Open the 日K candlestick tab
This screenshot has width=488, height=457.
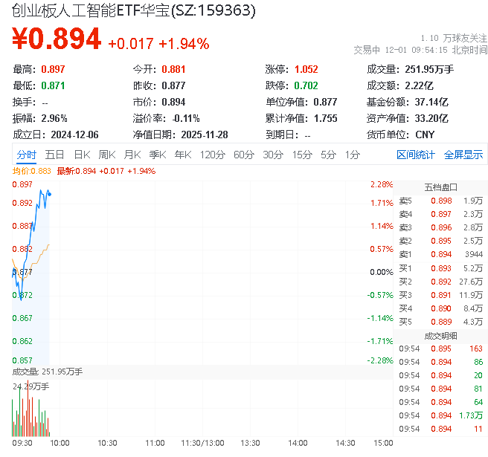coord(82,155)
